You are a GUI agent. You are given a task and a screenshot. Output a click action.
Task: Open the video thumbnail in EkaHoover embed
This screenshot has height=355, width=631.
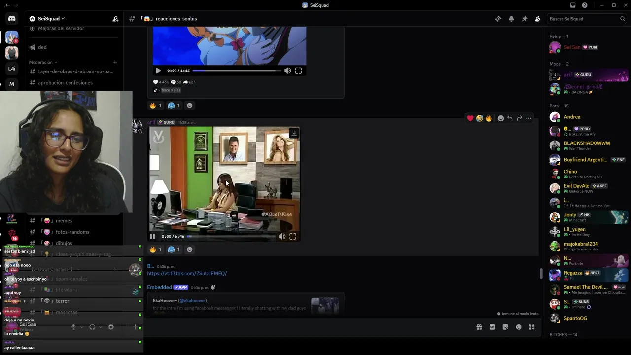tap(324, 305)
